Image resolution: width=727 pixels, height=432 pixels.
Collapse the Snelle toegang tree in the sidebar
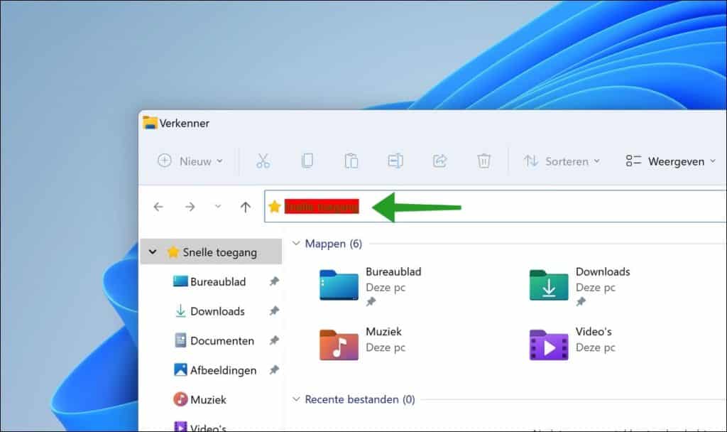pyautogui.click(x=153, y=252)
